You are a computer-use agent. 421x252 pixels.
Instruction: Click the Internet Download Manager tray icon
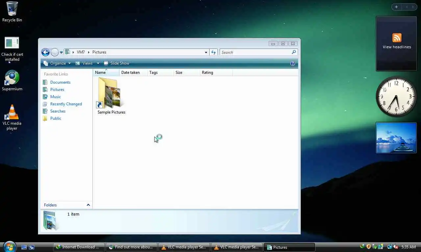point(363,247)
